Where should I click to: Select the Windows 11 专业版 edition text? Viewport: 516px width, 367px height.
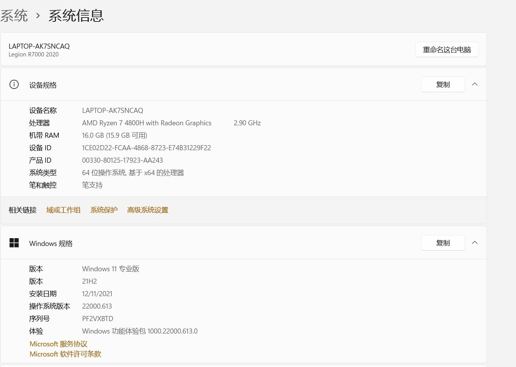(111, 269)
